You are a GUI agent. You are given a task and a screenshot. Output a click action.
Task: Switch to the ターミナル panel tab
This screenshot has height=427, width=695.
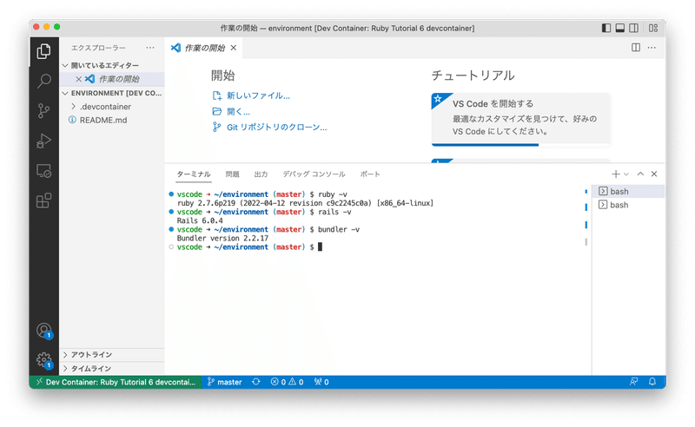193,174
